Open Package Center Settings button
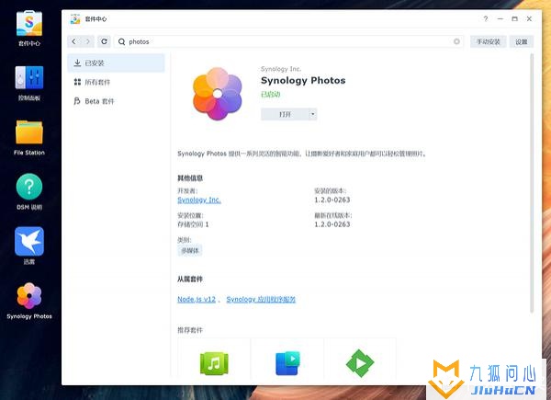Image resolution: width=551 pixels, height=400 pixels. click(522, 41)
